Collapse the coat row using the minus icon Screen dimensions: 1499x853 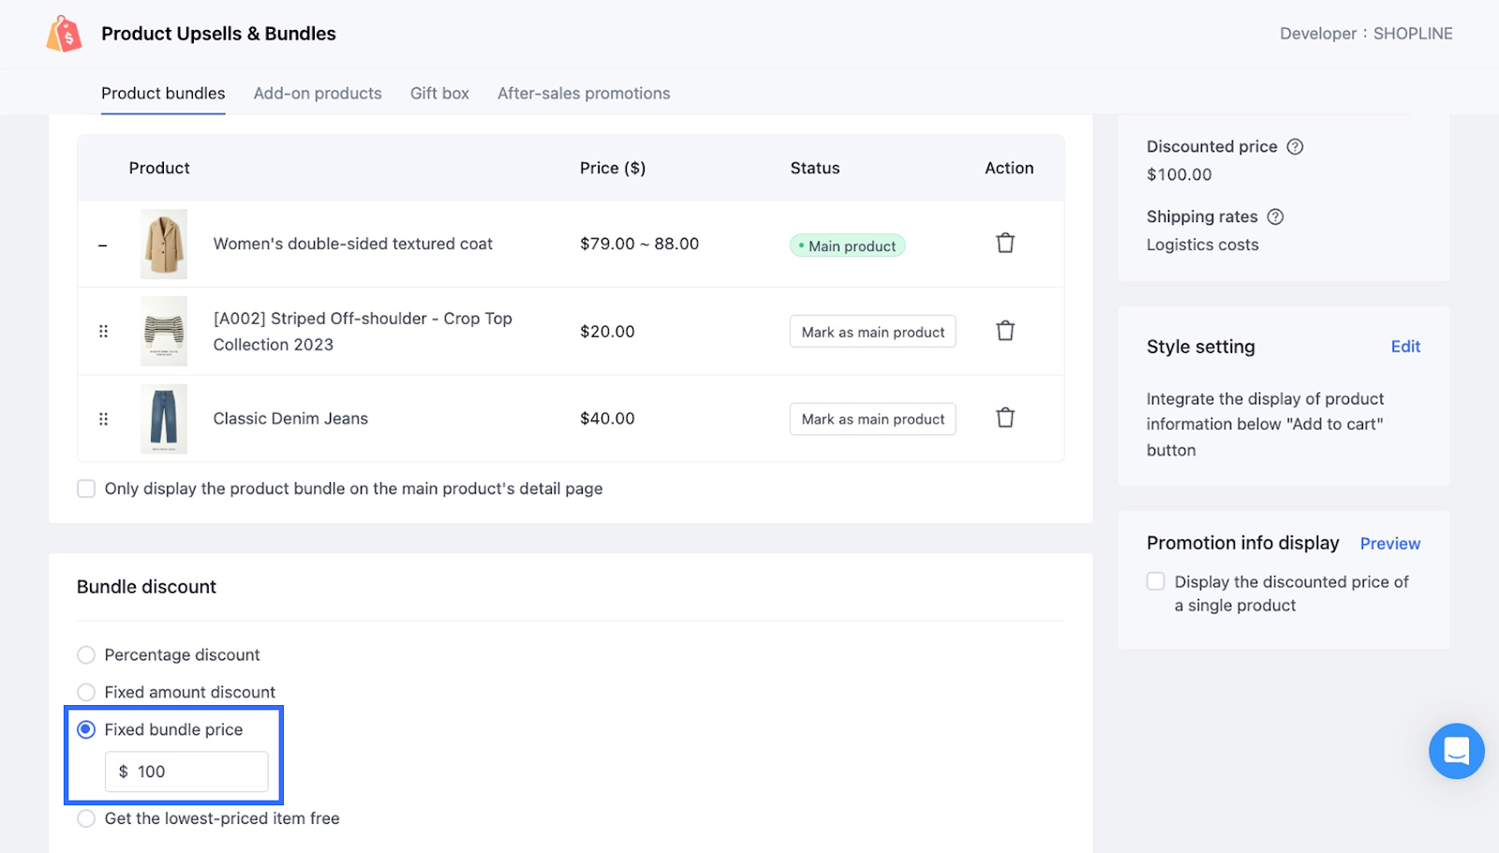tap(103, 245)
